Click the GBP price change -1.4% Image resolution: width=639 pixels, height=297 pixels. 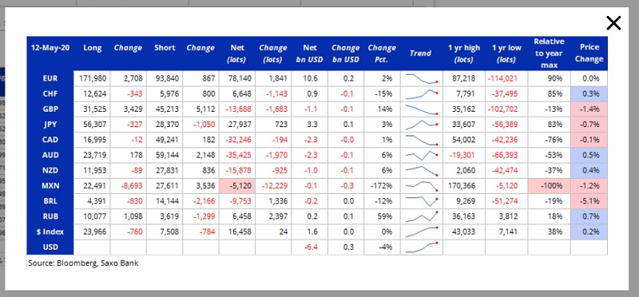point(589,109)
